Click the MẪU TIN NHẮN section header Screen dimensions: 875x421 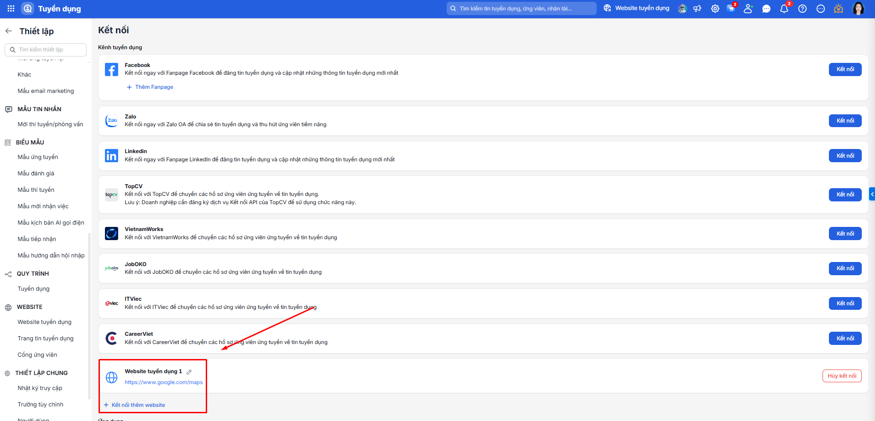click(x=39, y=109)
